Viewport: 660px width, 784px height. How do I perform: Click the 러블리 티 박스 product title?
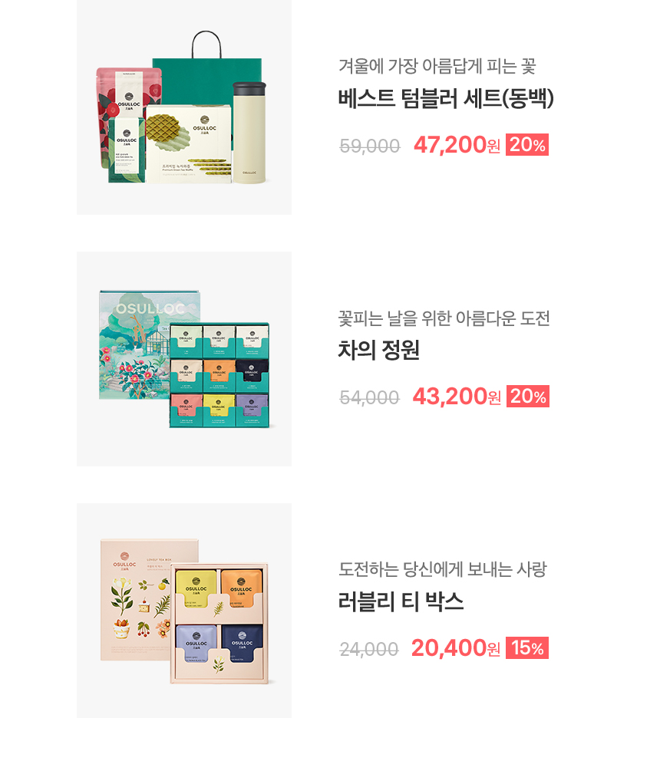point(401,601)
